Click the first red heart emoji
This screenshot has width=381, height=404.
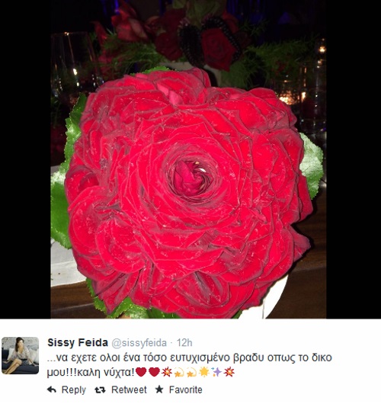pos(141,372)
